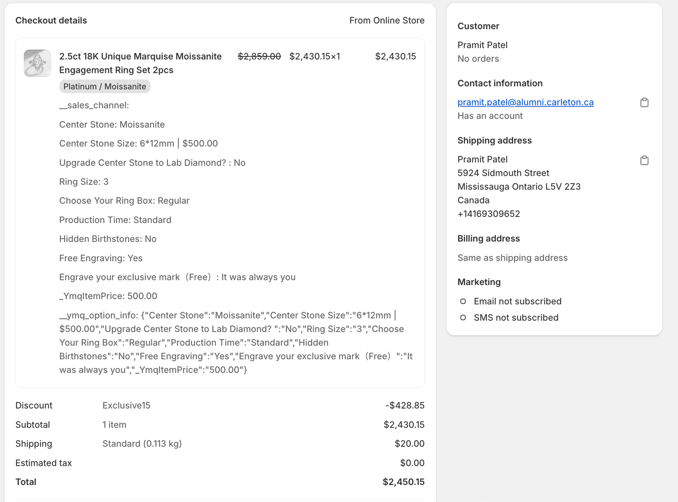Copy shipping address clipboard icon

point(644,160)
